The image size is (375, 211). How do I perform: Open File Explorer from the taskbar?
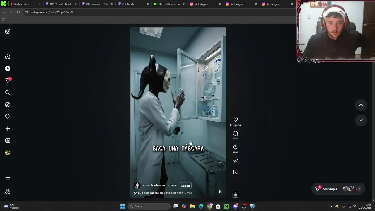(192, 206)
